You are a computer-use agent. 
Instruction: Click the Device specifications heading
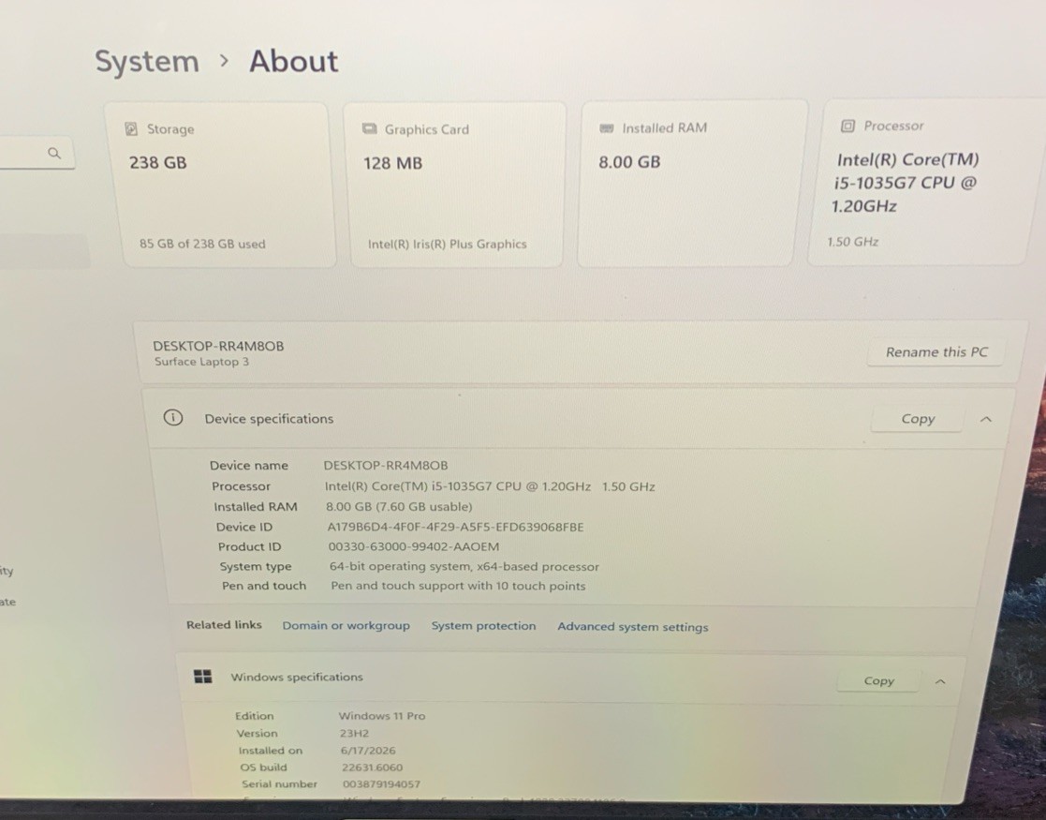tap(269, 419)
